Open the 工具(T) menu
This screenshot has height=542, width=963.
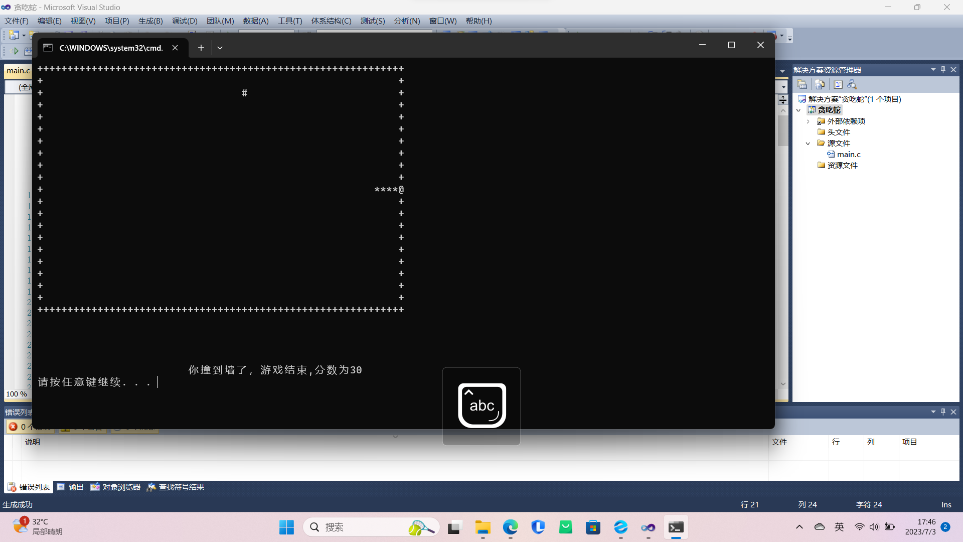[290, 21]
